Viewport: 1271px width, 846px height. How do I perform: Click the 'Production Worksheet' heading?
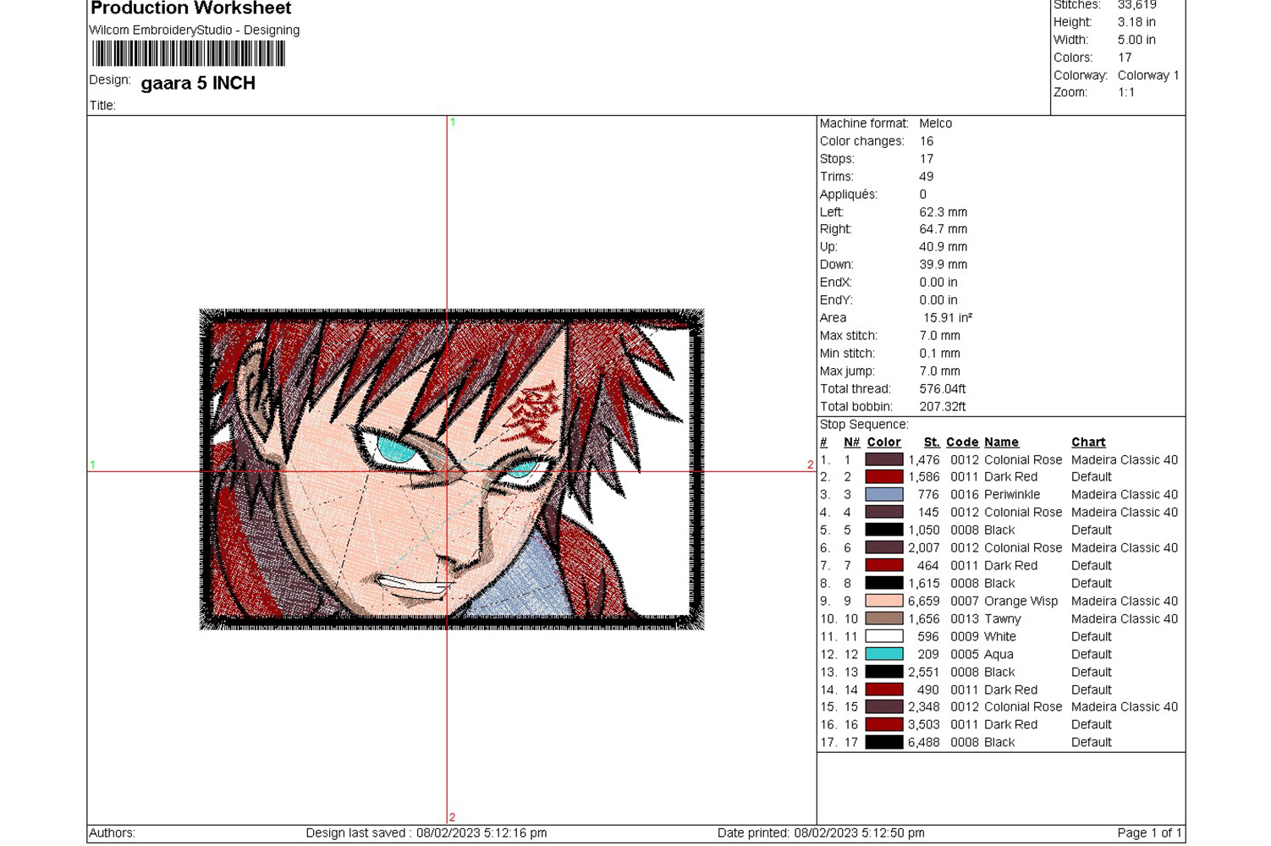(x=190, y=8)
